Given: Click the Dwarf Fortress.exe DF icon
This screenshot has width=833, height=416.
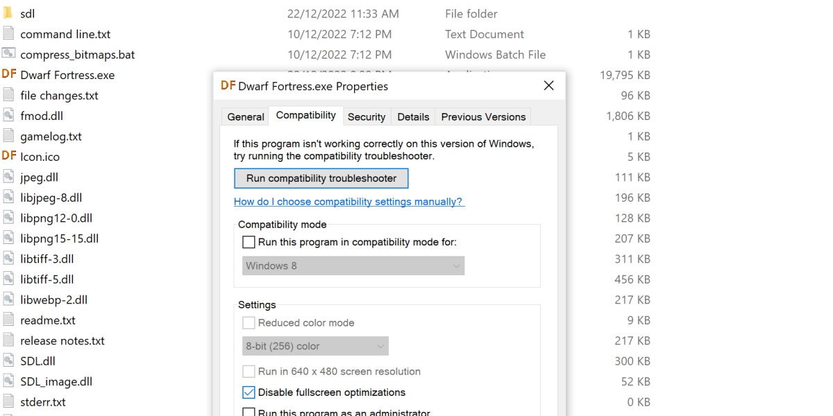Looking at the screenshot, I should point(9,74).
